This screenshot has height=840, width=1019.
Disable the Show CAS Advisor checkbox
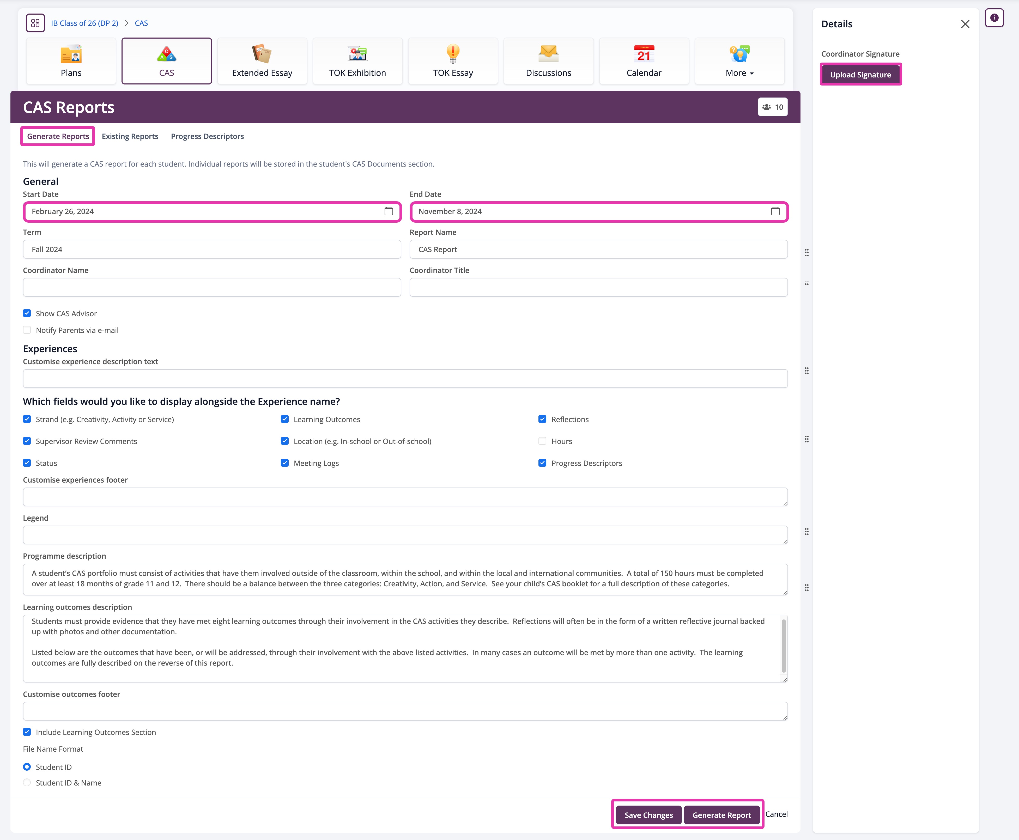click(27, 313)
